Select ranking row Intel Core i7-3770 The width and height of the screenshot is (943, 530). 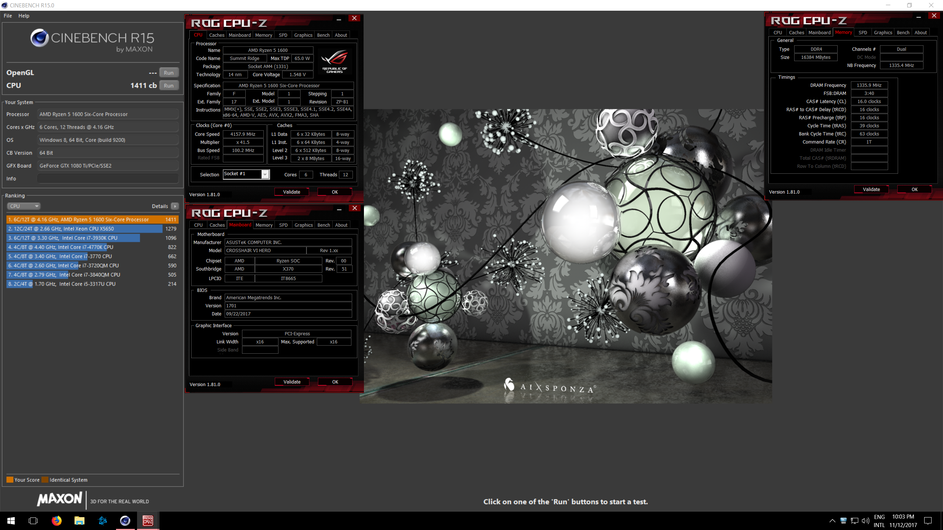(x=92, y=256)
